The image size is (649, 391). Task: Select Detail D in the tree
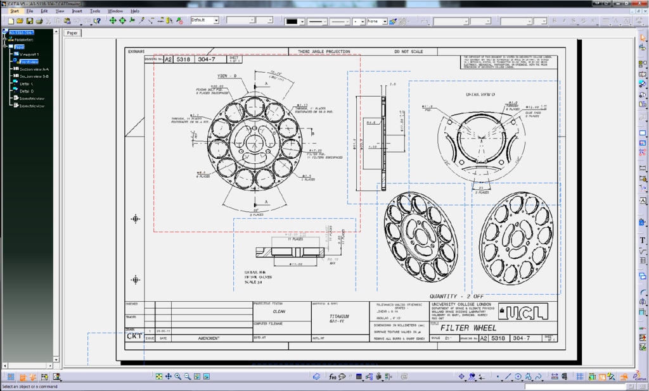(x=27, y=91)
